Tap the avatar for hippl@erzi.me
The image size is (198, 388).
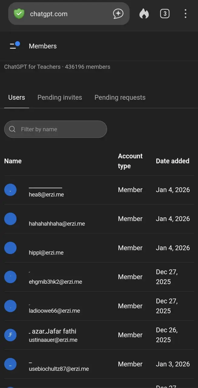click(x=10, y=248)
